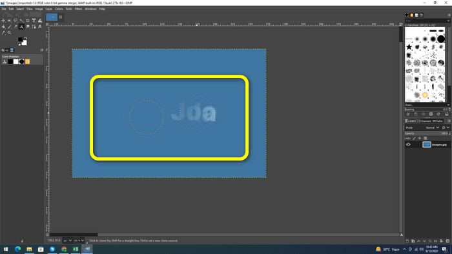This screenshot has width=452, height=254.
Task: Open the zoom percentage dropdown in status bar
Action: point(79,240)
